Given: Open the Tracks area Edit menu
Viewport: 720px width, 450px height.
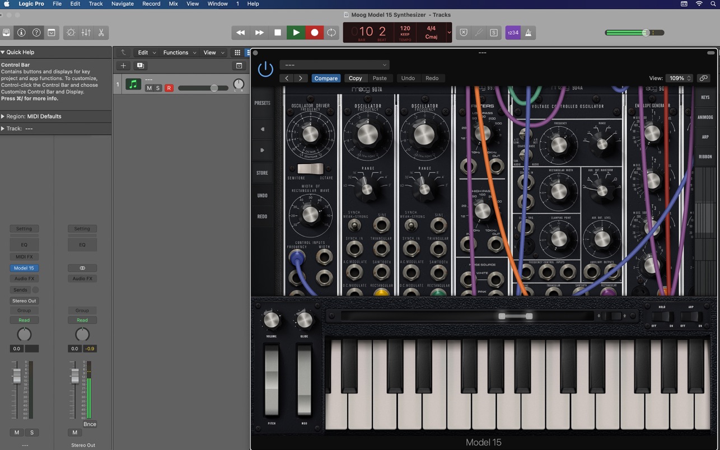Looking at the screenshot, I should [x=147, y=53].
